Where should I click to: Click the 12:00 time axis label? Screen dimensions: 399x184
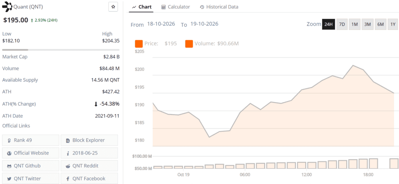[x=306, y=175]
